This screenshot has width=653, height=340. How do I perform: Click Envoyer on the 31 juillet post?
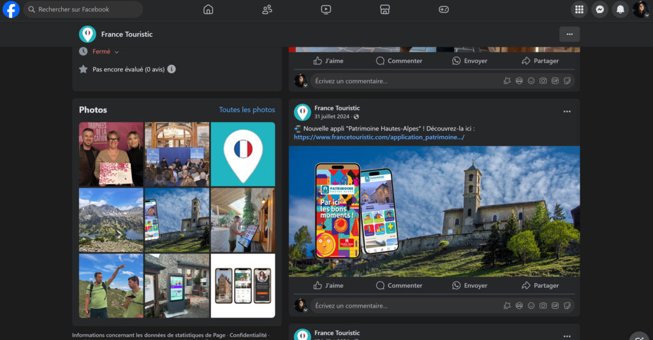pyautogui.click(x=469, y=285)
